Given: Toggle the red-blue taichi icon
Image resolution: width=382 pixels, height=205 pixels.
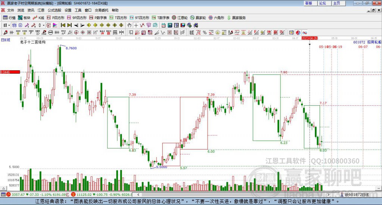Looking at the screenshot, I should point(298,32).
